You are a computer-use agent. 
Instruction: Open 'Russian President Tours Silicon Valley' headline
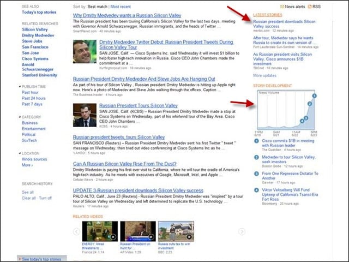pos(139,105)
